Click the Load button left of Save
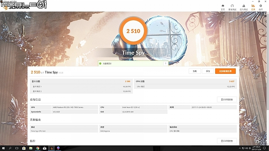This screenshot has width=269, height=151. click(x=195, y=71)
